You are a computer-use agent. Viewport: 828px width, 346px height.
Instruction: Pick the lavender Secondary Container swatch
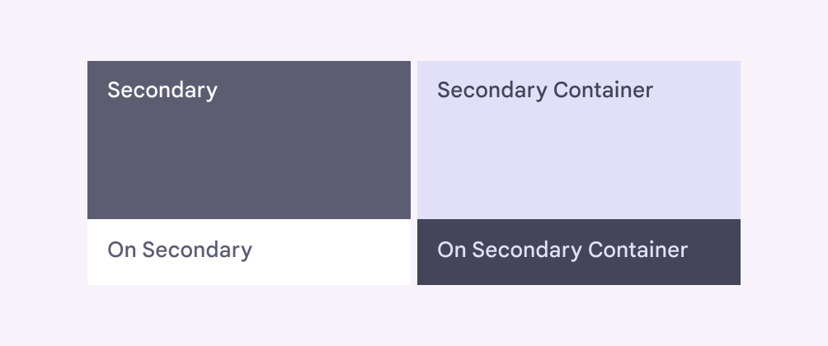click(578, 140)
